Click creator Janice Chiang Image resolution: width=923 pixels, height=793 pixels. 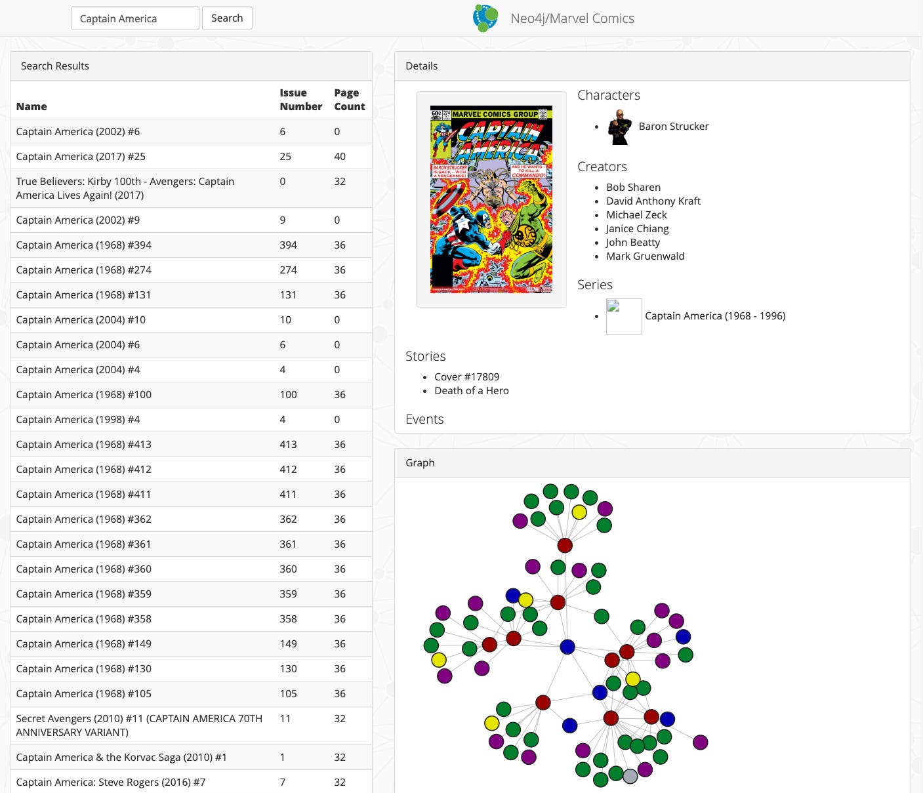tap(638, 229)
